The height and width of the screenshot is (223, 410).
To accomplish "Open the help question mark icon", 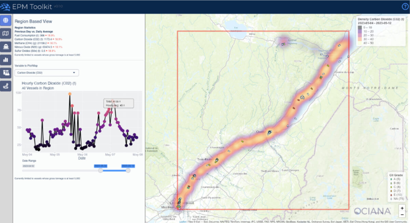I will tap(405, 6).
